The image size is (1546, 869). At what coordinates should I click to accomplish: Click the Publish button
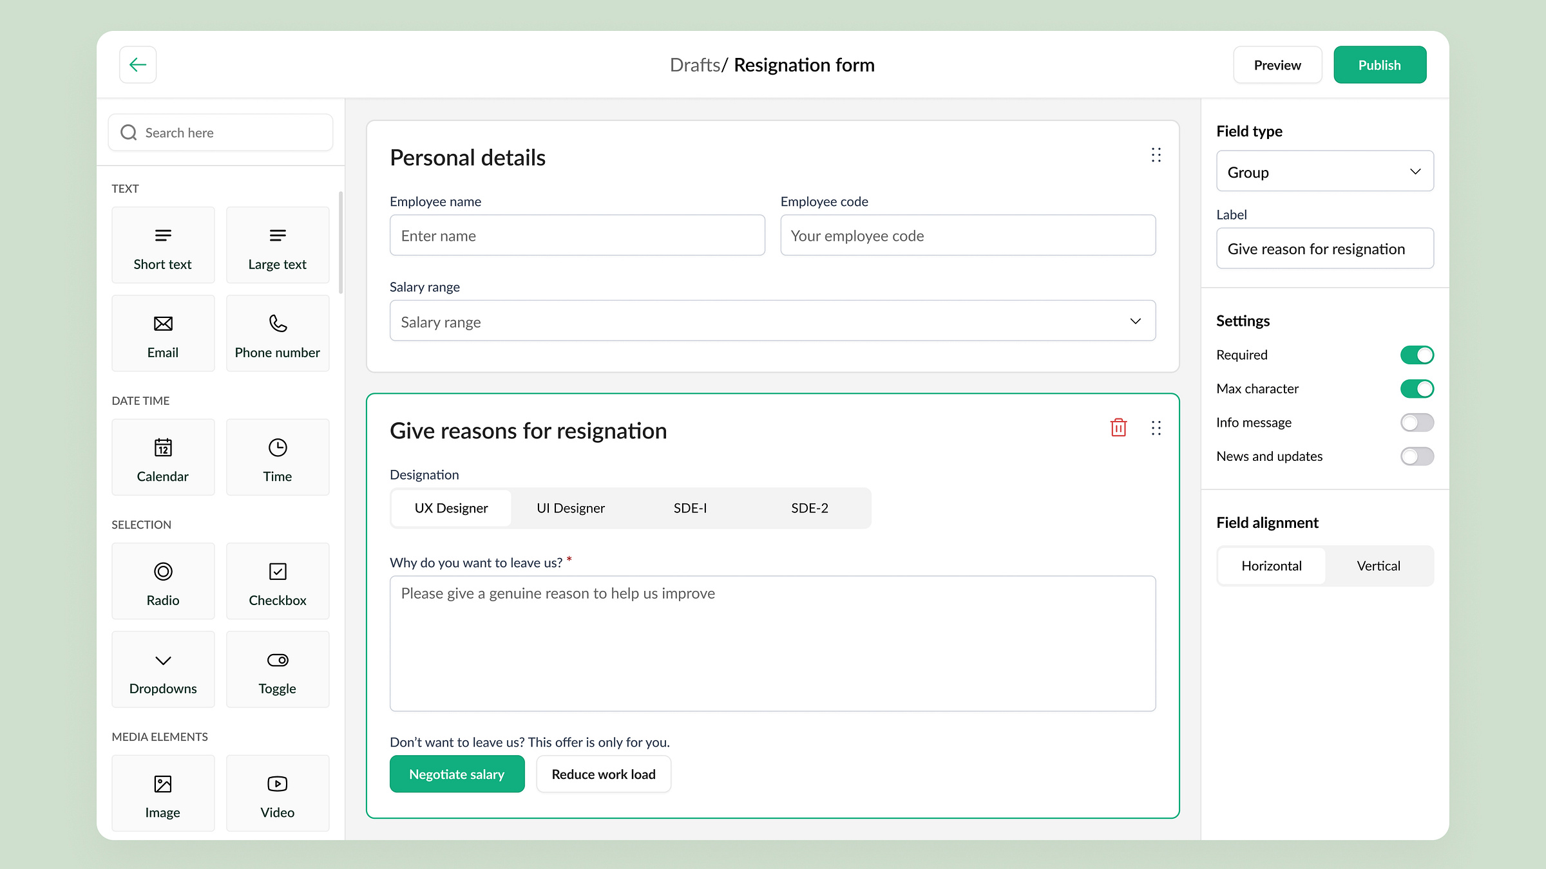coord(1379,64)
